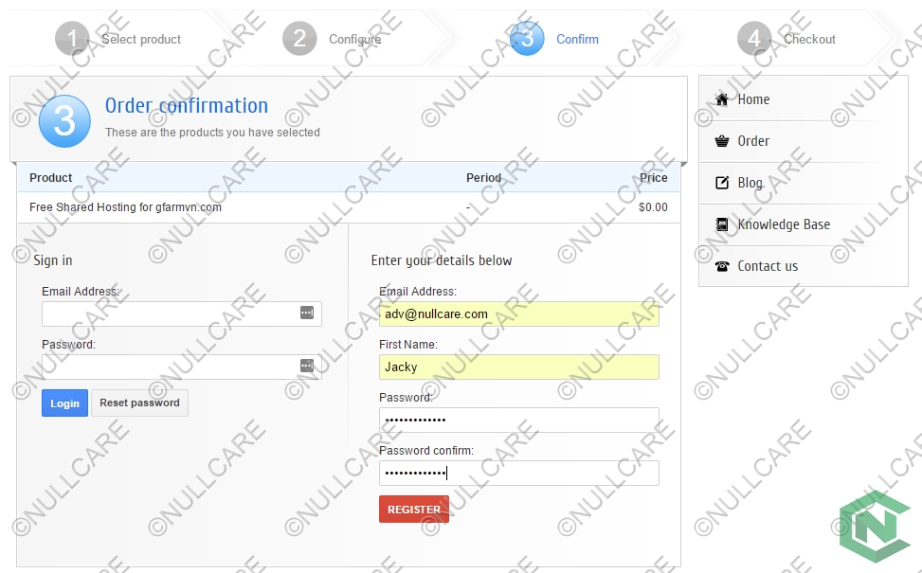Focus the registration Email Address field
Viewport: 922px width, 573px height.
pyautogui.click(x=518, y=314)
